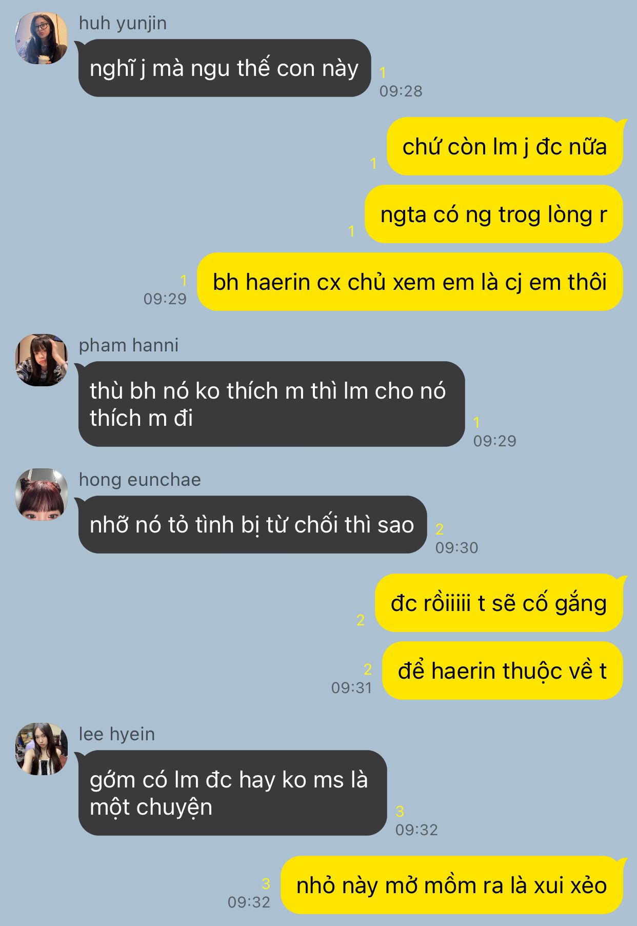637x926 pixels.
Task: Select the message "nhỡ nó tỏ tình bị từ chối thì sao"
Action: (x=252, y=524)
